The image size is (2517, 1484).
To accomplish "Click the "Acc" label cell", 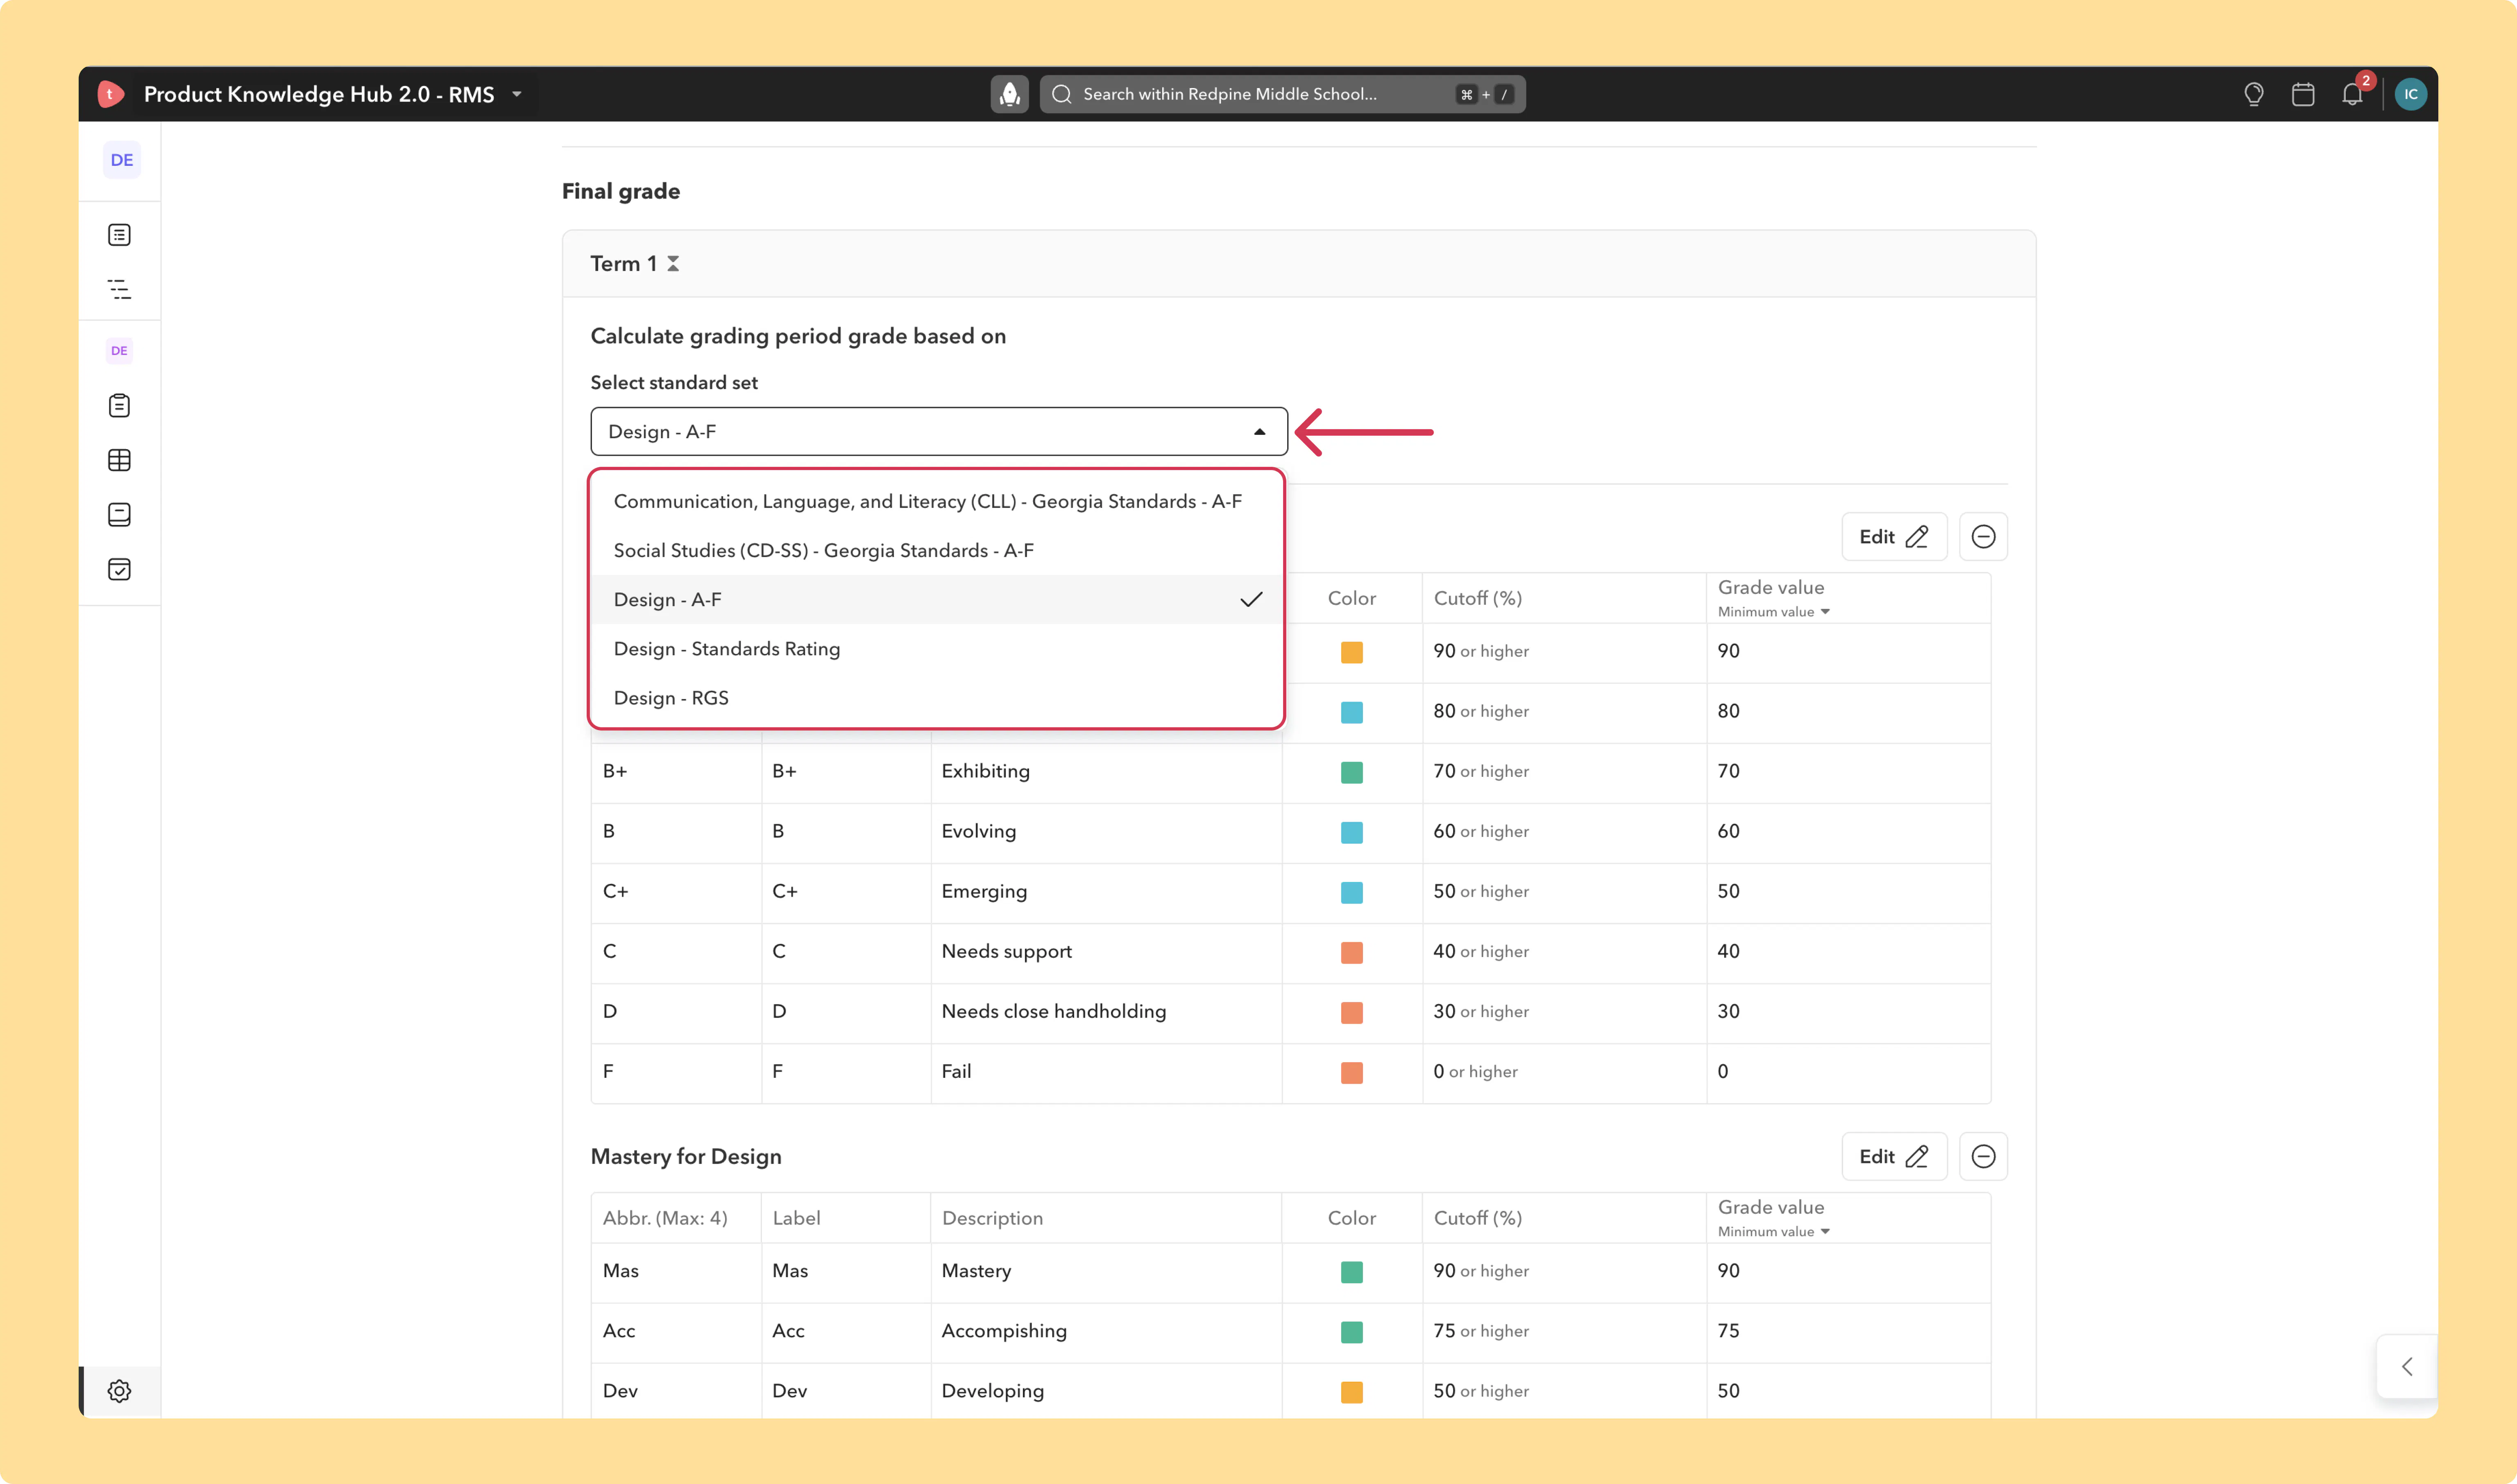I will pyautogui.click(x=846, y=1332).
